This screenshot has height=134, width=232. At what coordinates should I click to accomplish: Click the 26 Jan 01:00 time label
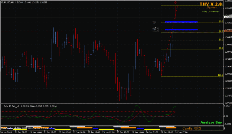pyautogui.click(x=153, y=133)
